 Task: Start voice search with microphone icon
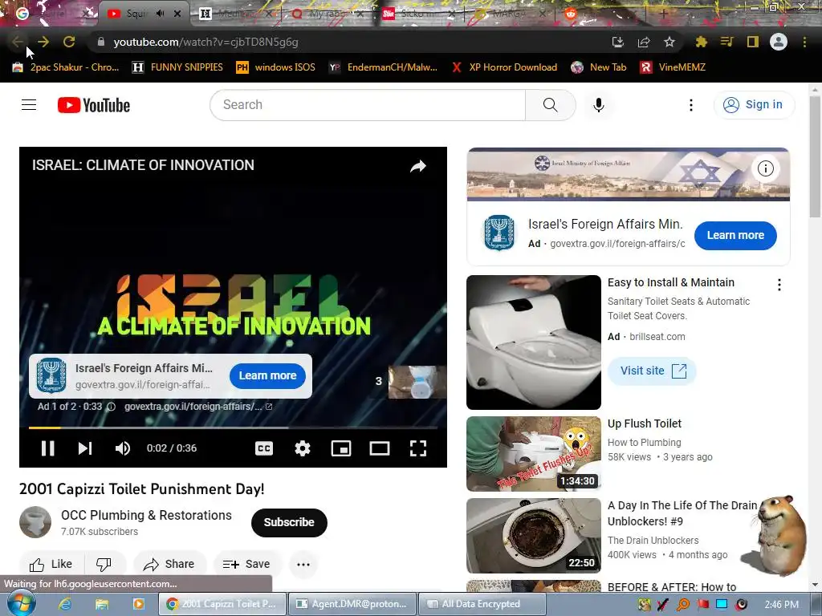(x=599, y=105)
